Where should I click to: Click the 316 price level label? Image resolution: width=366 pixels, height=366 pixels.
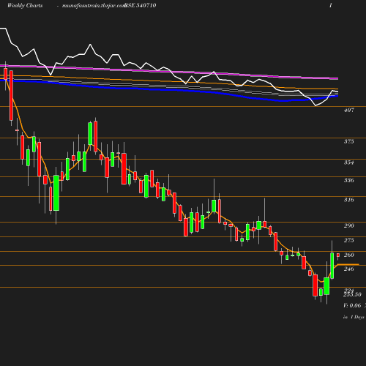click(x=349, y=200)
